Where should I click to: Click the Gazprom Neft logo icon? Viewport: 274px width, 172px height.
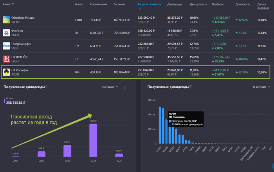6,46
